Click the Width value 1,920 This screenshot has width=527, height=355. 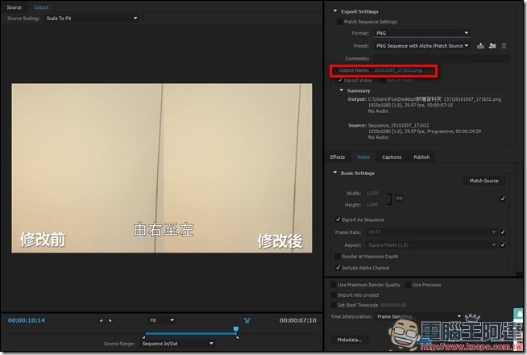tap(372, 193)
